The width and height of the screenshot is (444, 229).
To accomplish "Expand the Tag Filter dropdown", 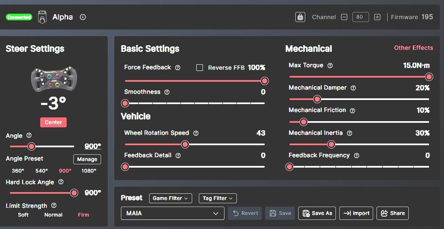I will pos(217,198).
